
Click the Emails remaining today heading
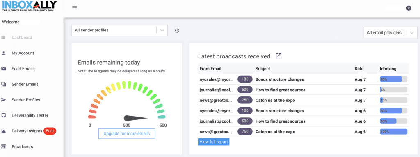109,63
